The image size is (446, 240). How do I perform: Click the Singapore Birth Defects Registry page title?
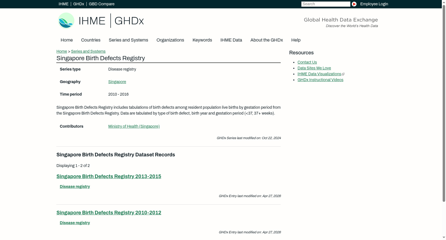tap(101, 58)
